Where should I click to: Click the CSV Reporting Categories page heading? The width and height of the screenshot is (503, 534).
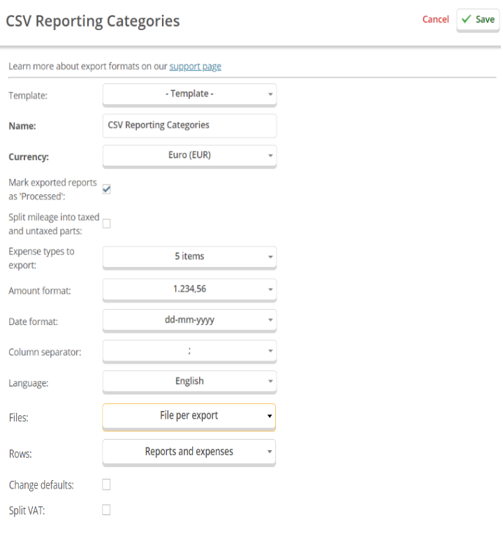93,21
